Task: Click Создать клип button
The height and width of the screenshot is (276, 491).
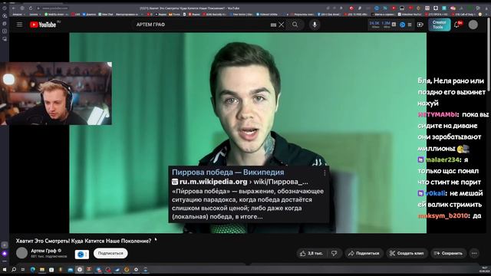Action: coord(407,253)
